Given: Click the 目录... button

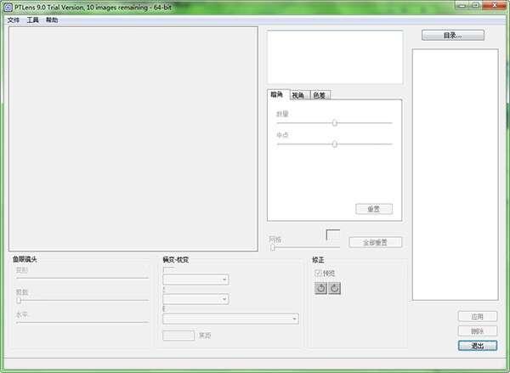Looking at the screenshot, I should point(453,35).
